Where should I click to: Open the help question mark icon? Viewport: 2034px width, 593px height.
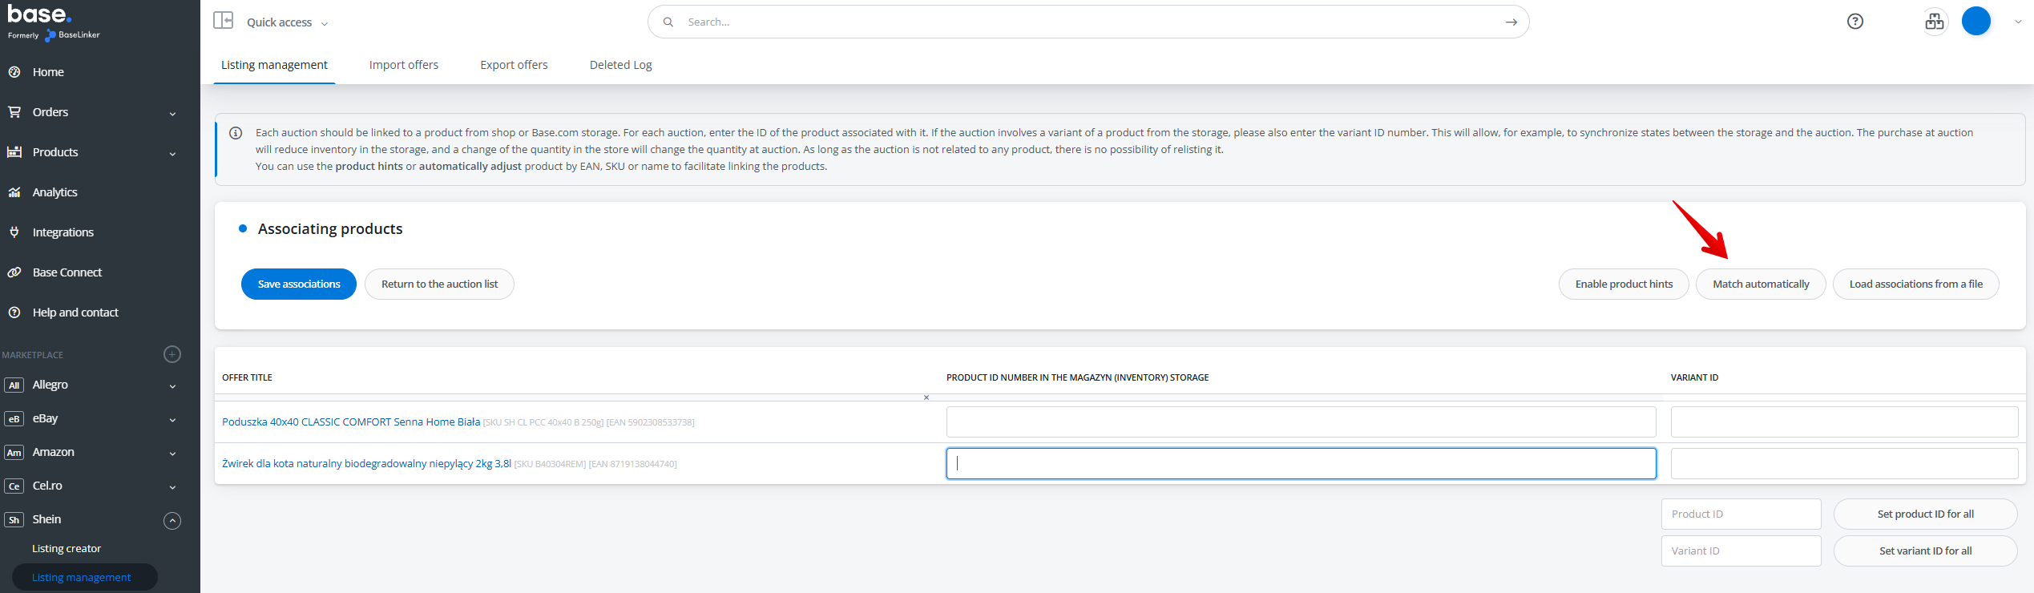coord(1854,22)
